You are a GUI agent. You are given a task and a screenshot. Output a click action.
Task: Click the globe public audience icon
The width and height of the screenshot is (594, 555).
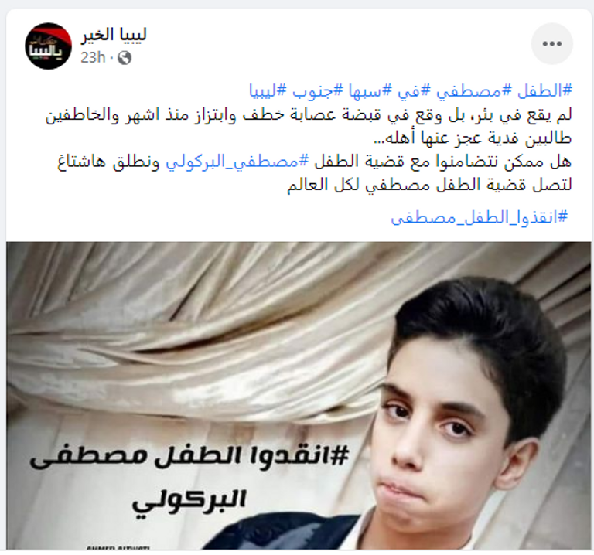pyautogui.click(x=125, y=58)
